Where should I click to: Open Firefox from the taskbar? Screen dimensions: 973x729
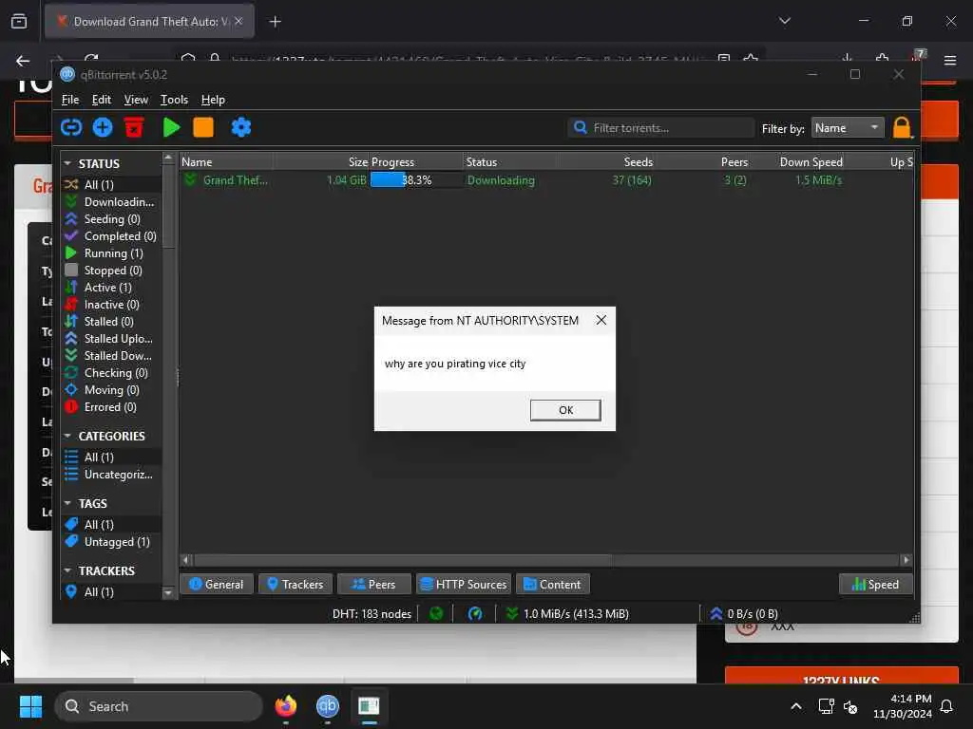pos(285,706)
